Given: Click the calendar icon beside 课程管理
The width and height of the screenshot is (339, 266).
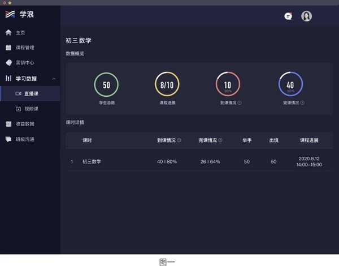Looking at the screenshot, I should click(8, 48).
